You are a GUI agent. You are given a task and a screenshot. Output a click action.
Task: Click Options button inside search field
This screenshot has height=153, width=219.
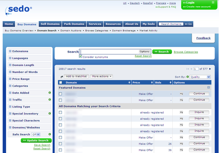click(145, 52)
